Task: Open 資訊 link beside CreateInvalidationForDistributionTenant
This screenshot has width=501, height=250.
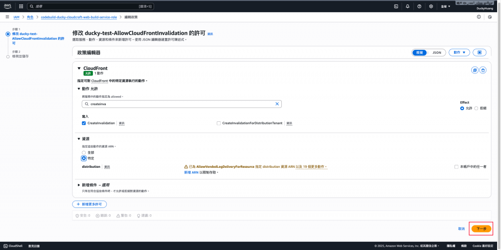Action: [289, 123]
